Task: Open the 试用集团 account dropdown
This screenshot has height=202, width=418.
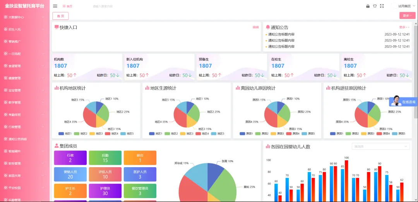Action: 406,6
